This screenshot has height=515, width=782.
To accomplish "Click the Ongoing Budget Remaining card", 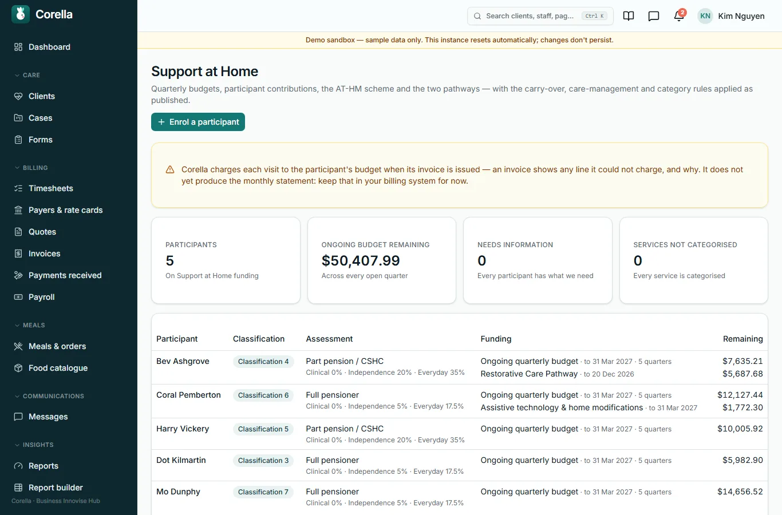I will click(x=382, y=260).
